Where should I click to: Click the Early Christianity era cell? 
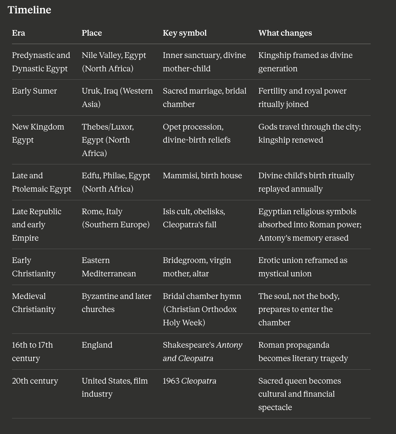(x=34, y=267)
